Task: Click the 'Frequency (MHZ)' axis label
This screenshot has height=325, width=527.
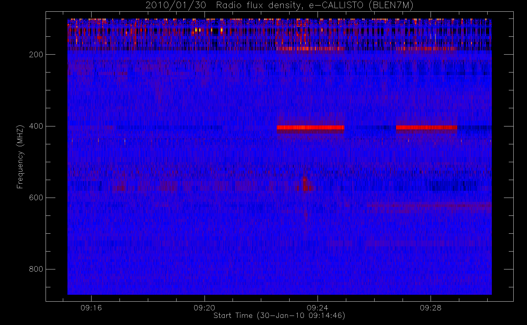Action: [20, 157]
